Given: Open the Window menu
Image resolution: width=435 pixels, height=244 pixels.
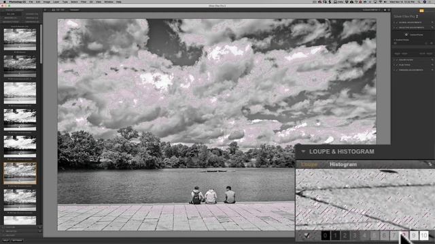Looking at the screenshot, I should coord(109,1).
